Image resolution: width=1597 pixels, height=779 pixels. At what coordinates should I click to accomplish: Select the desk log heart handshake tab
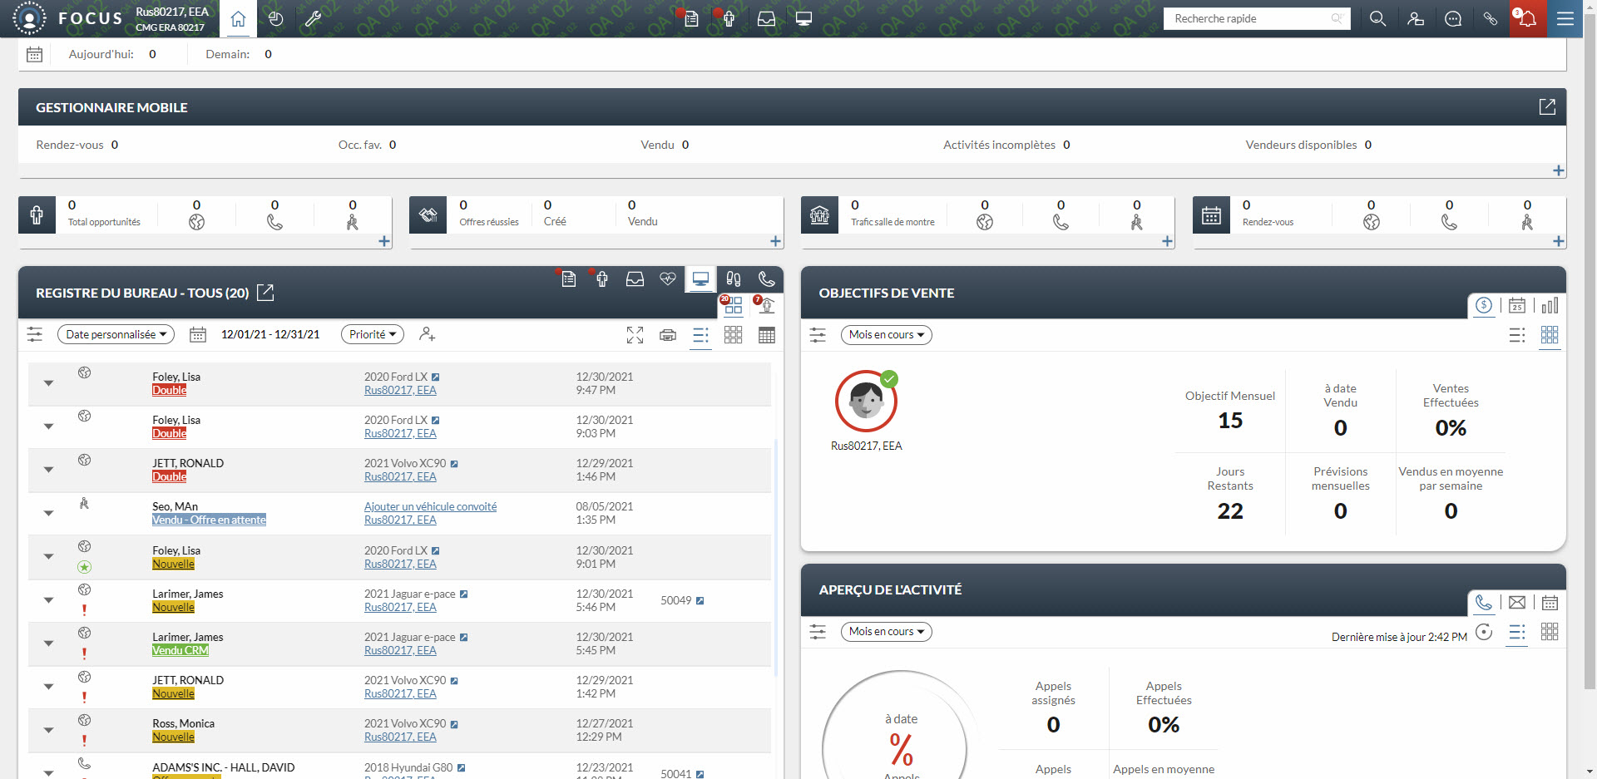coord(668,279)
